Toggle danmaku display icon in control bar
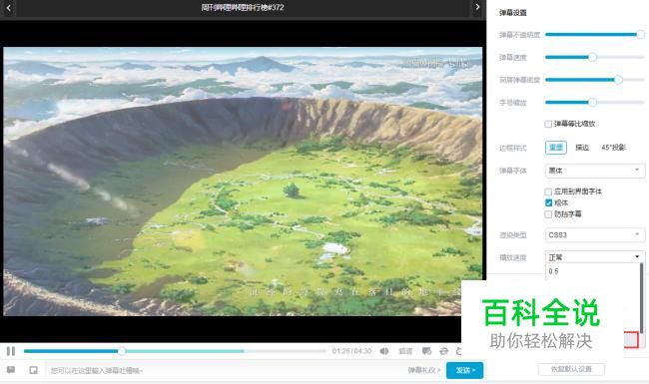This screenshot has width=649, height=384. pos(426,351)
